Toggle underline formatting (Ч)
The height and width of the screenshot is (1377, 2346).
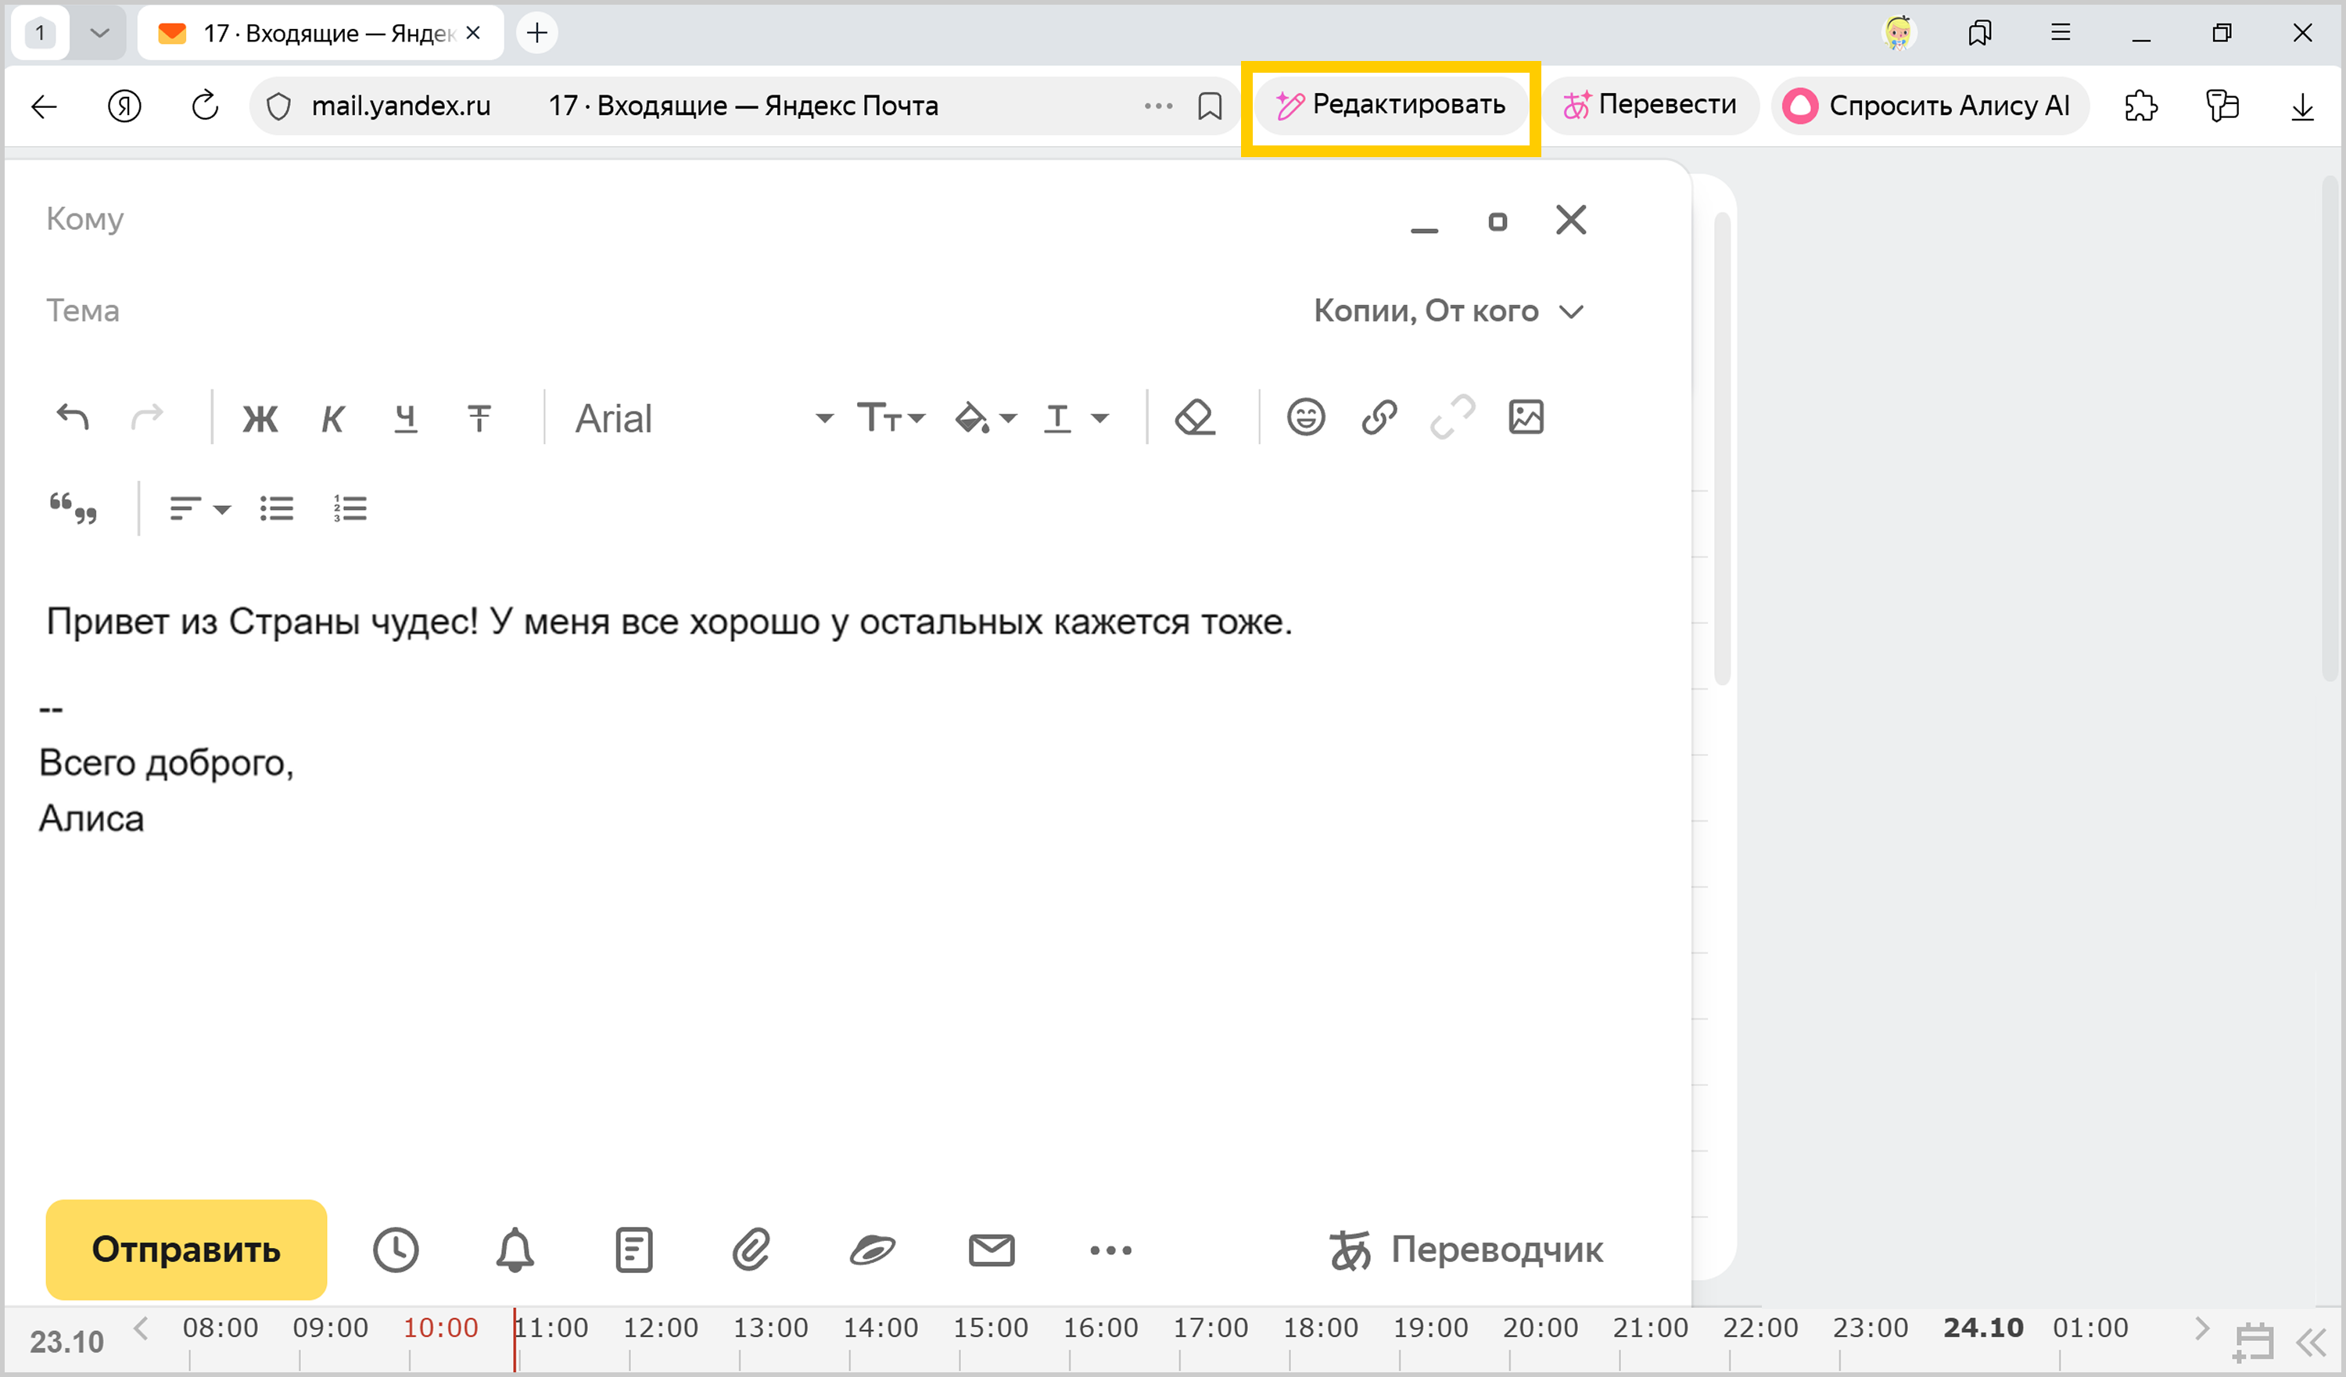coord(406,419)
